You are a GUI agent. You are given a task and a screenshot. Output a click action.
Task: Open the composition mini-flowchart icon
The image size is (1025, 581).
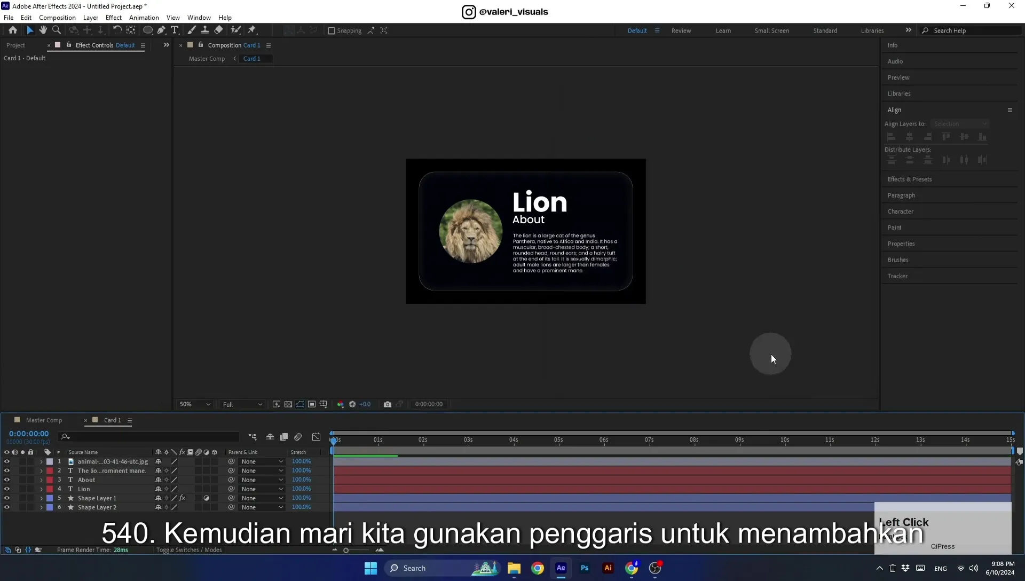(x=252, y=437)
